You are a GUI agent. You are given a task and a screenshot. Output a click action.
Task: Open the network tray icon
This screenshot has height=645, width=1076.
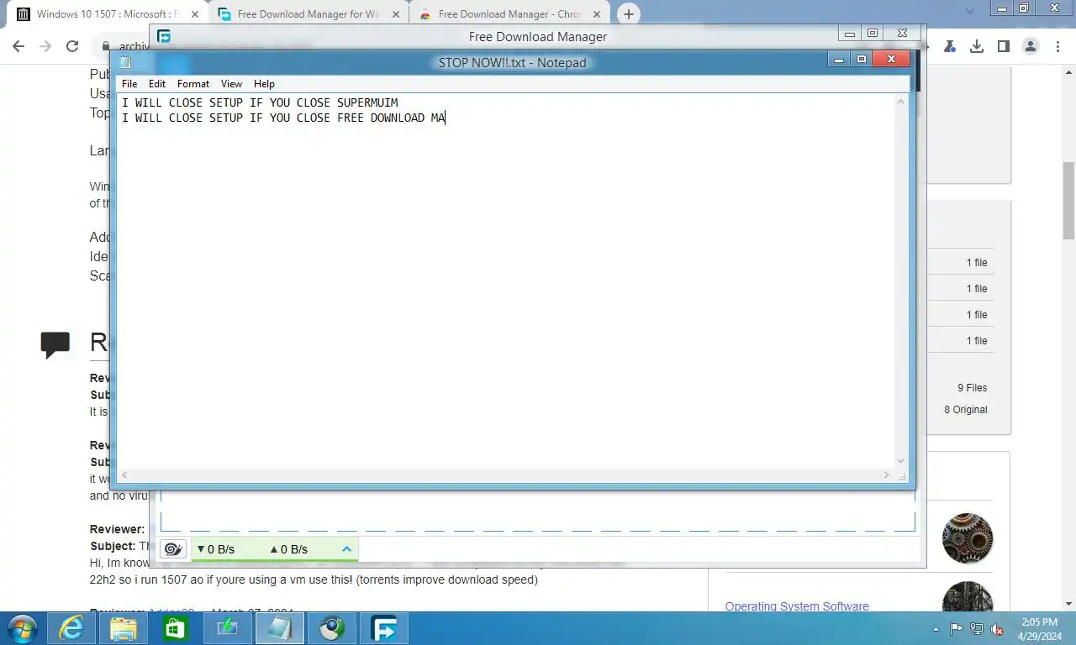[977, 628]
